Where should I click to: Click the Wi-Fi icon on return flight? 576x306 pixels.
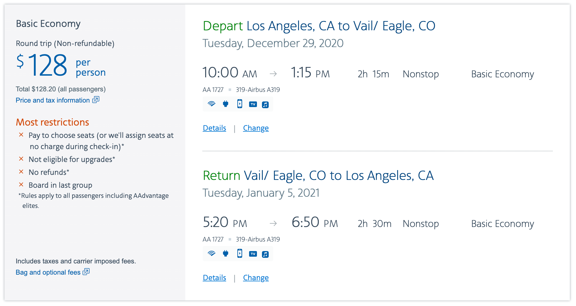(212, 254)
